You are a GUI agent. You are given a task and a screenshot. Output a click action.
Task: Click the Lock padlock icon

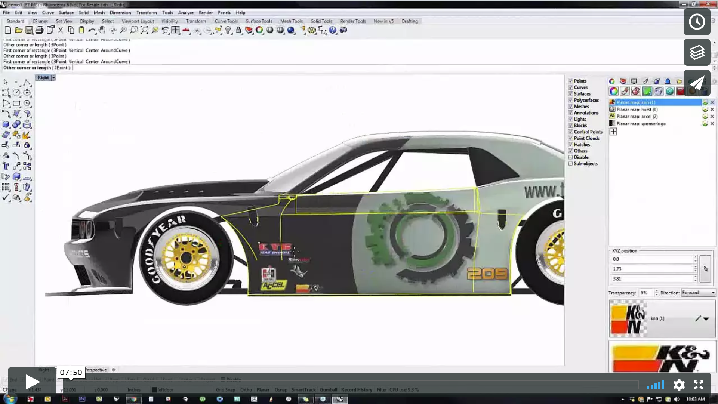coord(238,30)
